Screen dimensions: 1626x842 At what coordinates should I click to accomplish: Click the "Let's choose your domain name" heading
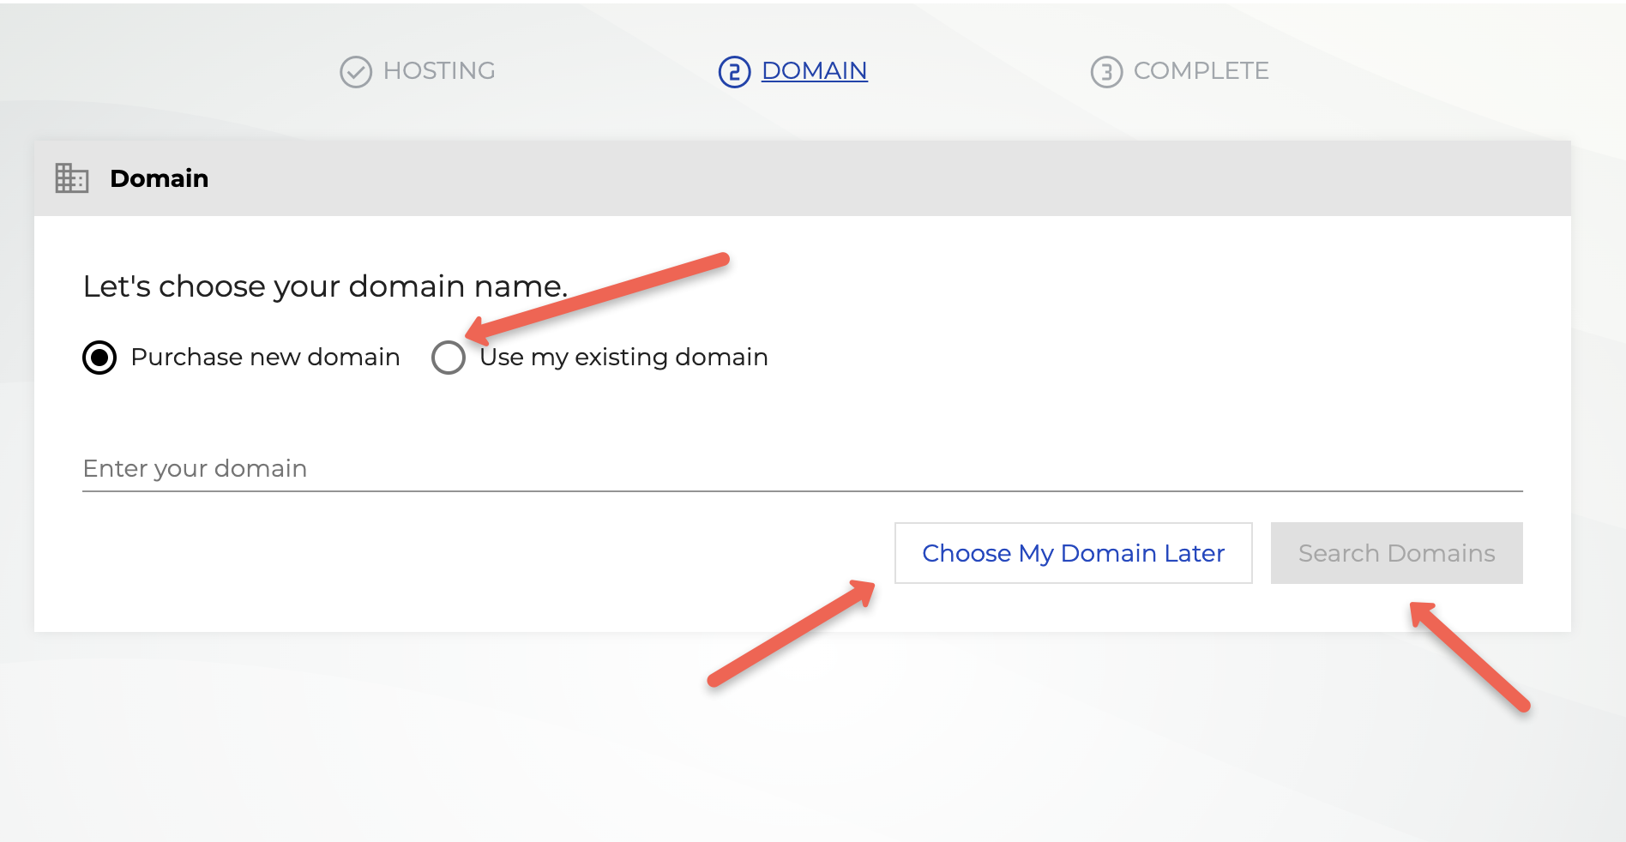point(325,286)
